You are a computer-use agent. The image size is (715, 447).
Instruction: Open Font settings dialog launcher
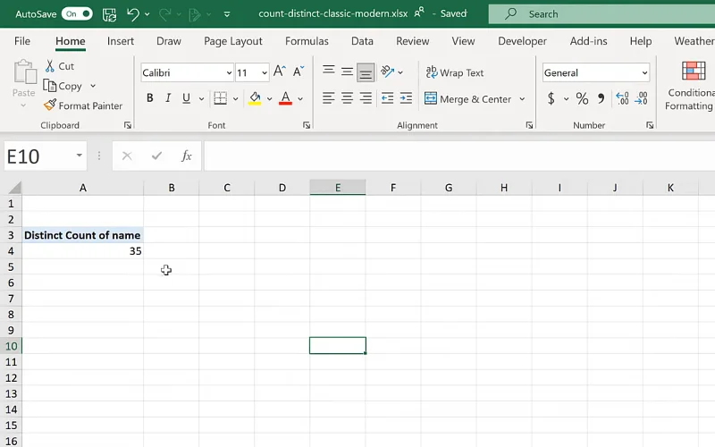(307, 125)
